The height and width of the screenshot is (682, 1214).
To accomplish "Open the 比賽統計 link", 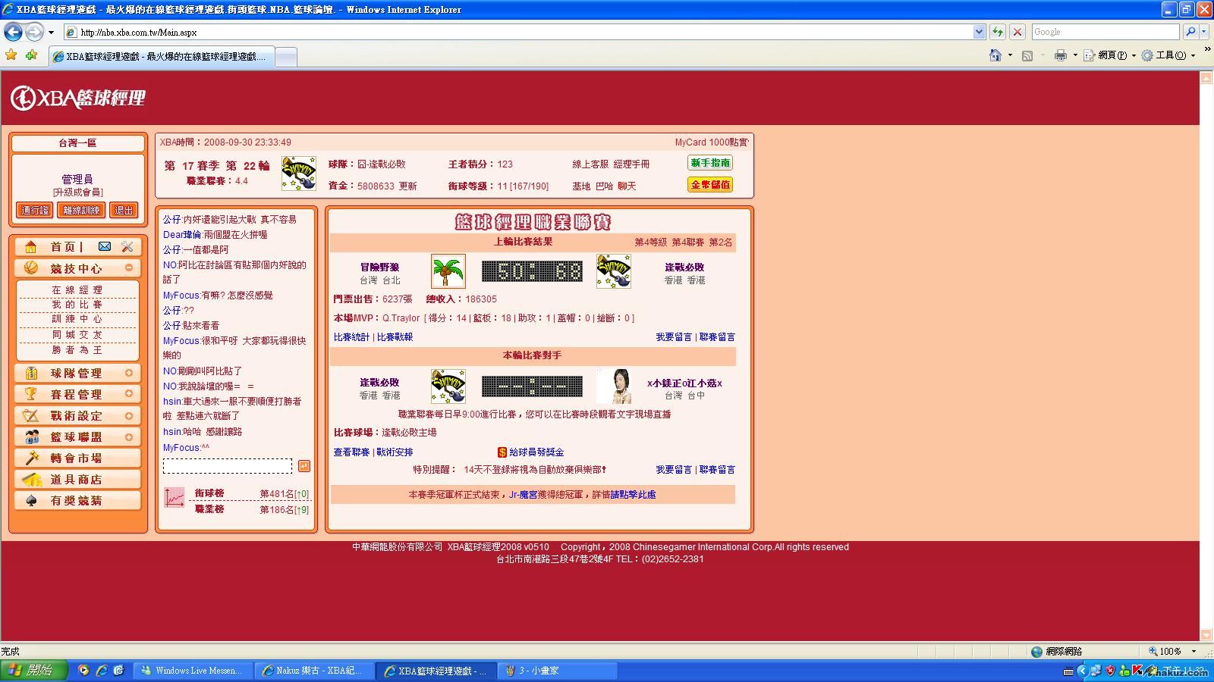I will click(351, 337).
